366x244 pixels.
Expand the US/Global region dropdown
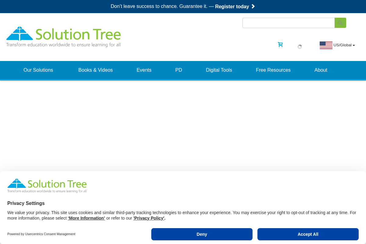[344, 45]
